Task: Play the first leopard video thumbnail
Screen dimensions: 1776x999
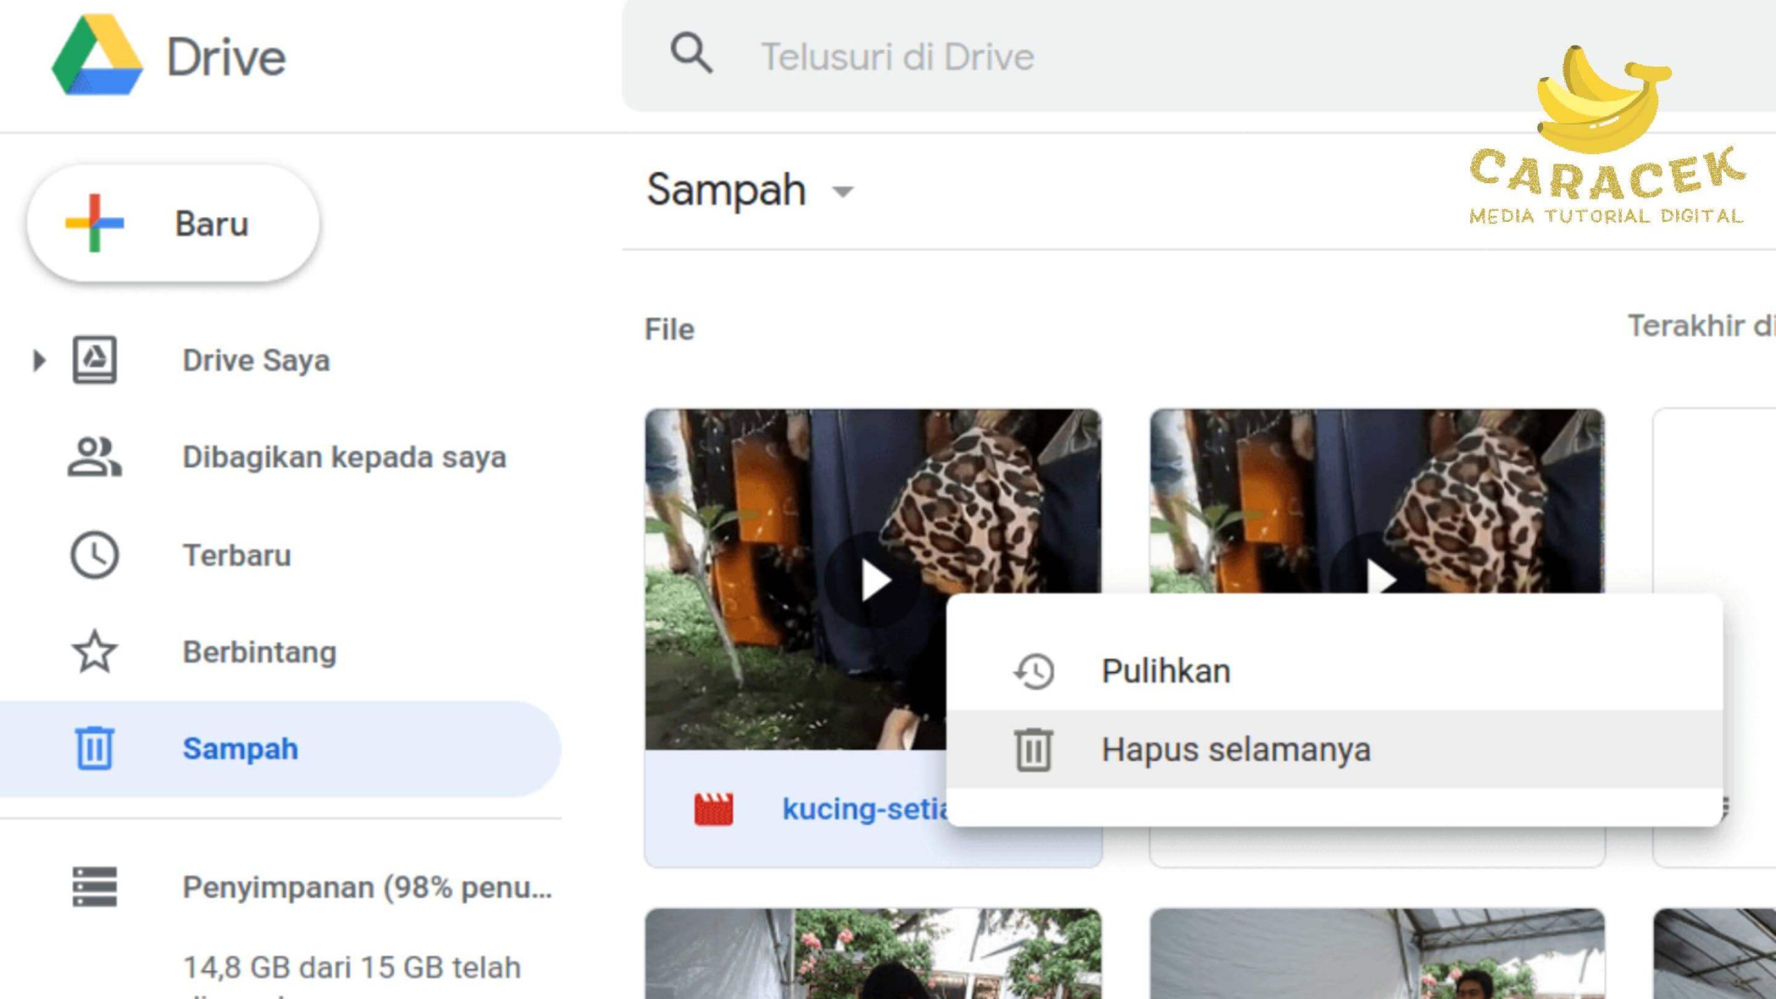Action: [x=874, y=580]
